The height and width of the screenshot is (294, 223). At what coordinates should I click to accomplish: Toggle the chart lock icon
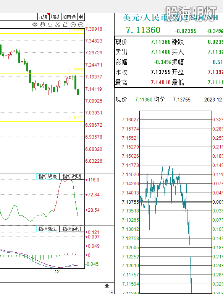click(x=65, y=24)
